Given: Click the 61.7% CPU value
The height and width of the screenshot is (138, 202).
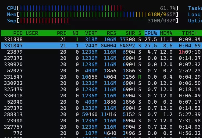Looking at the screenshot, I should point(168,8).
